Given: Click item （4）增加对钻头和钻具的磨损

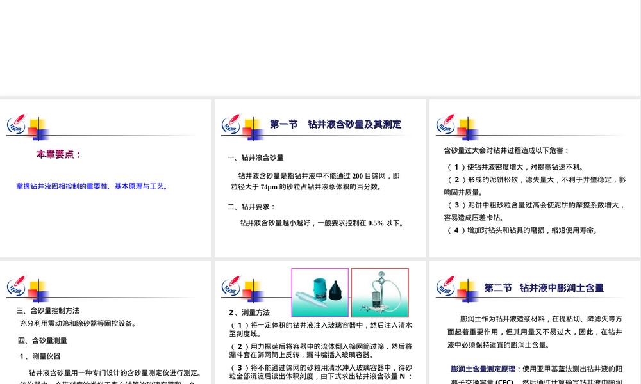Looking at the screenshot, I should tap(523, 230).
